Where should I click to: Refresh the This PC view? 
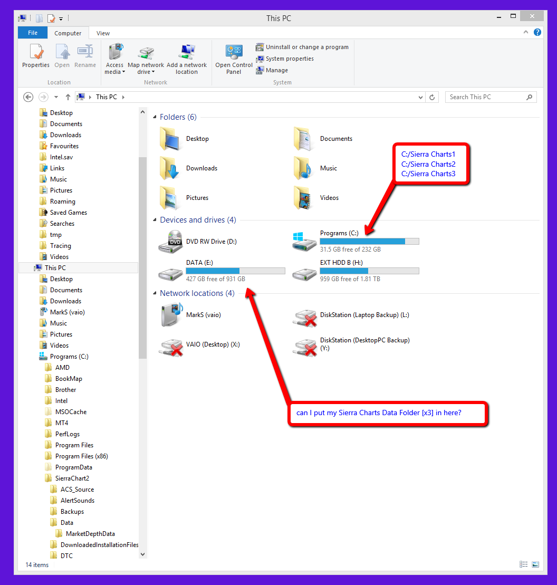tap(432, 98)
